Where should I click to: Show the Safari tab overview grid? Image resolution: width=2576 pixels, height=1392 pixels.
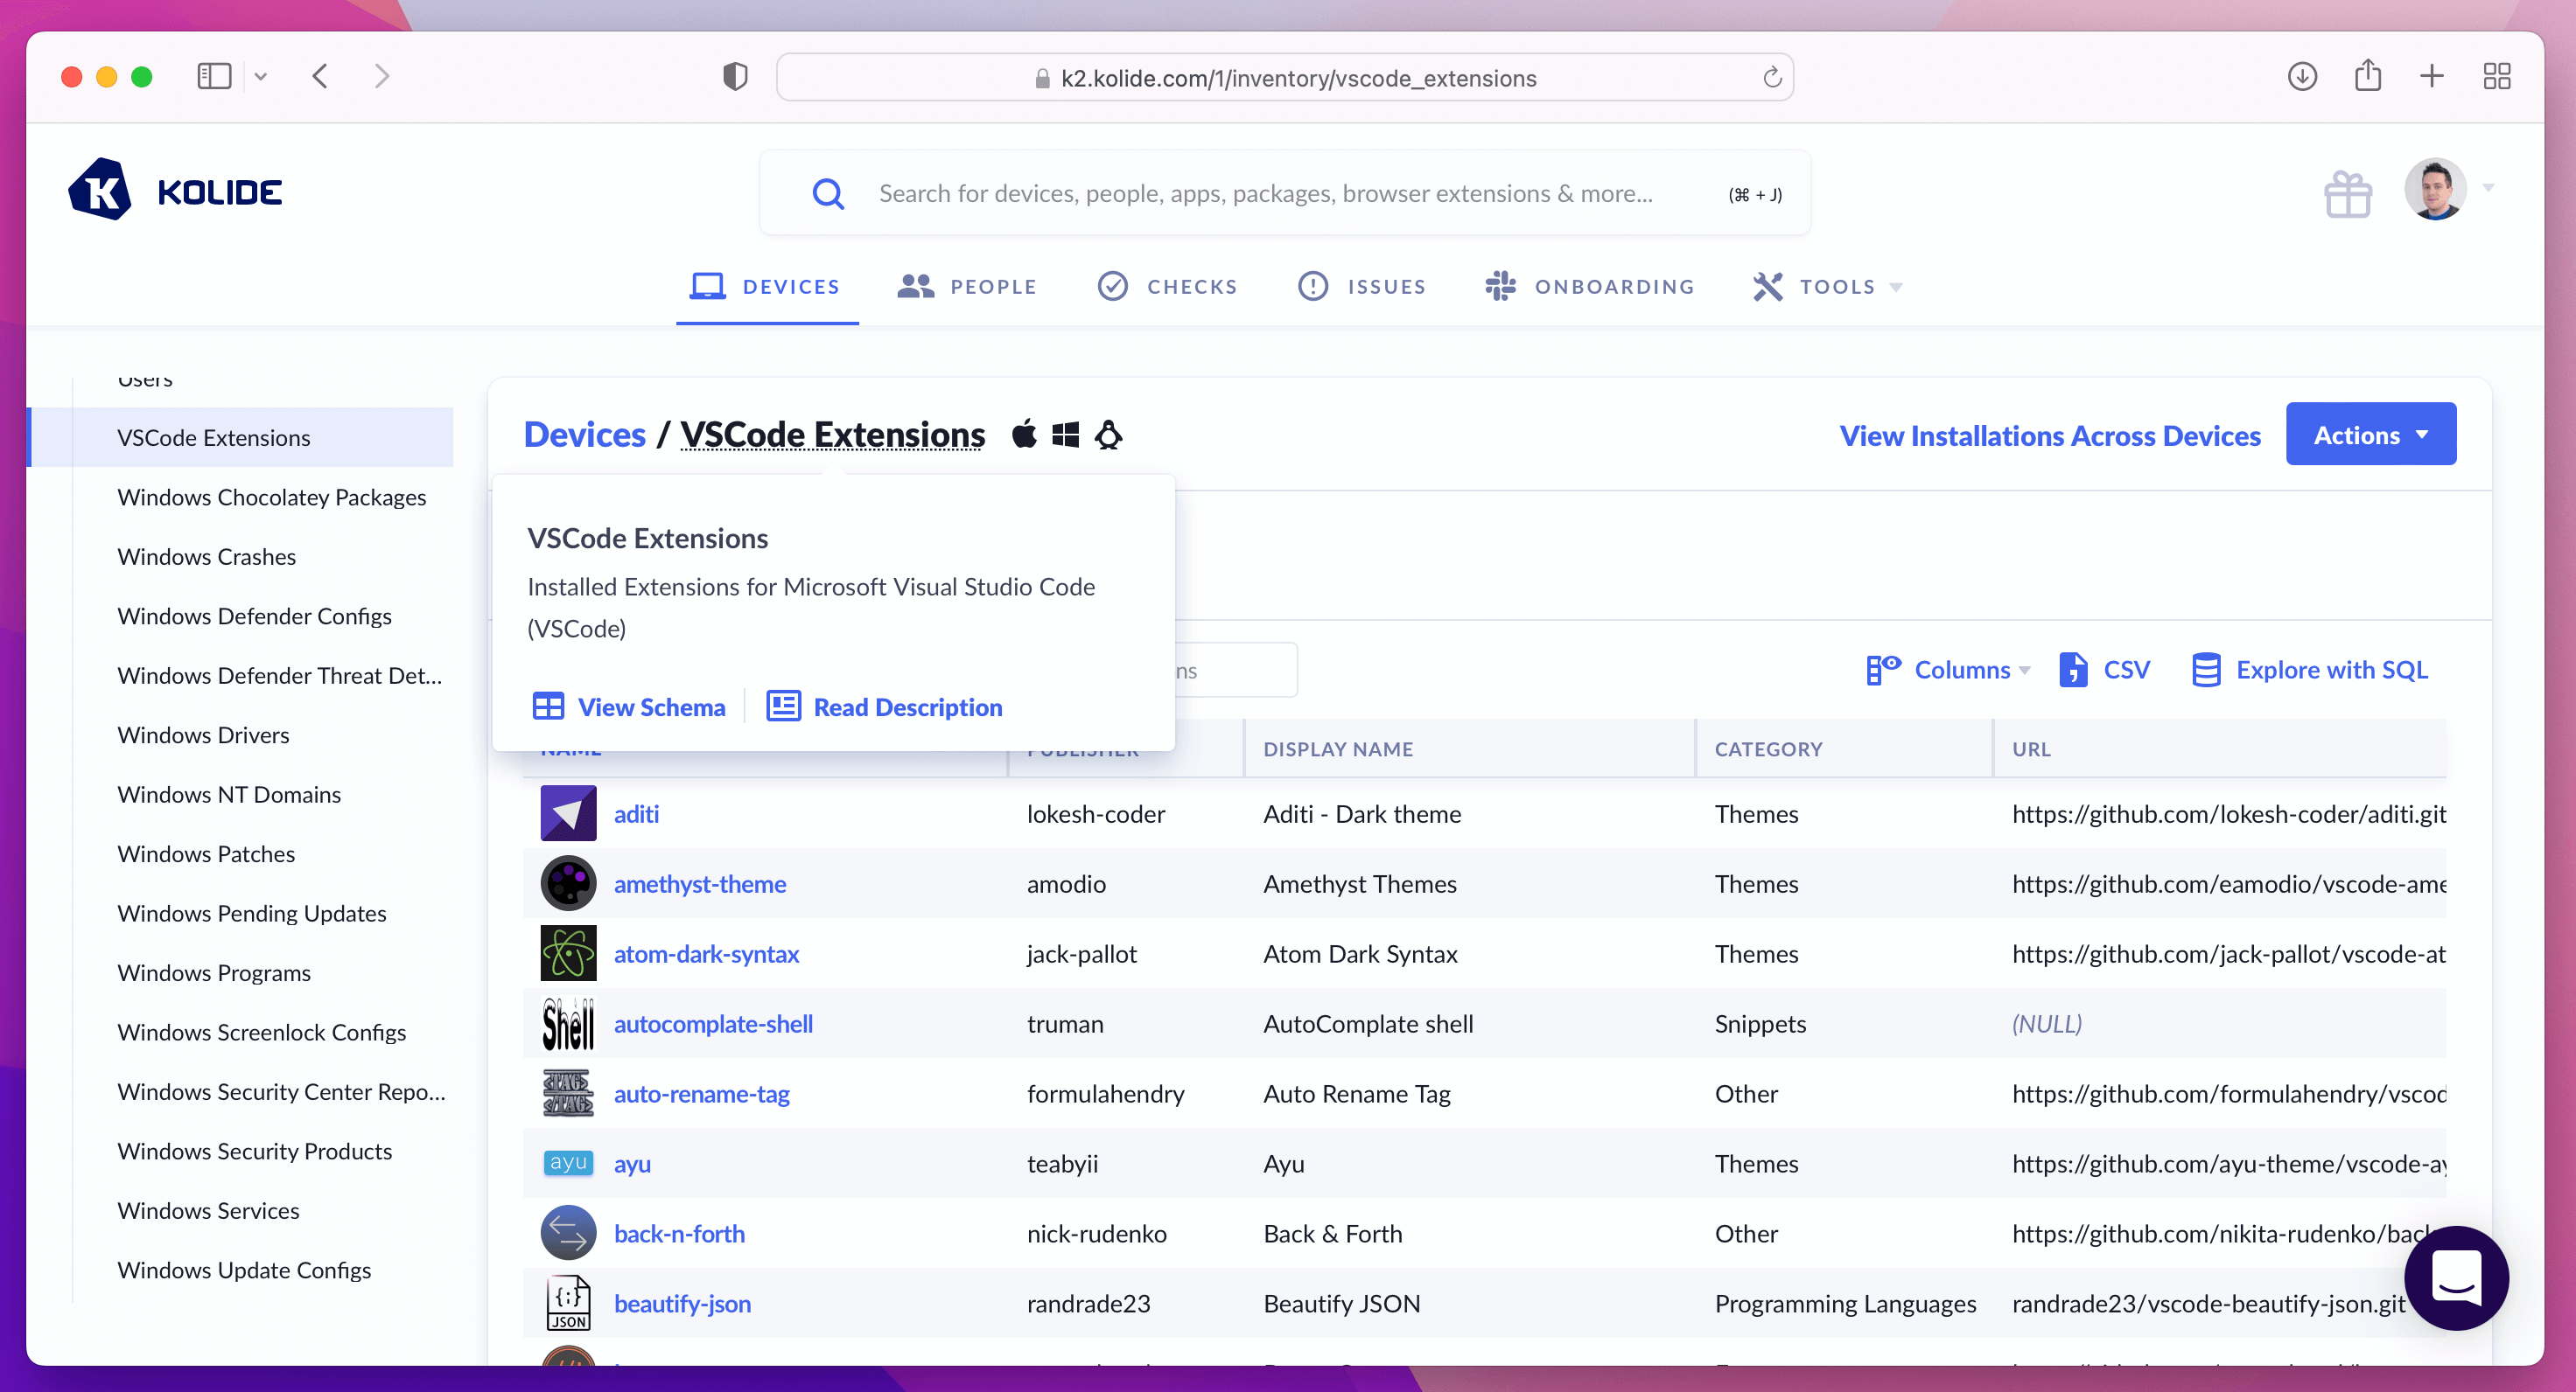pos(2496,76)
